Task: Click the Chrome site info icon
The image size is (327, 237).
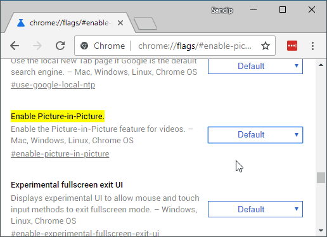Action: pyautogui.click(x=84, y=46)
